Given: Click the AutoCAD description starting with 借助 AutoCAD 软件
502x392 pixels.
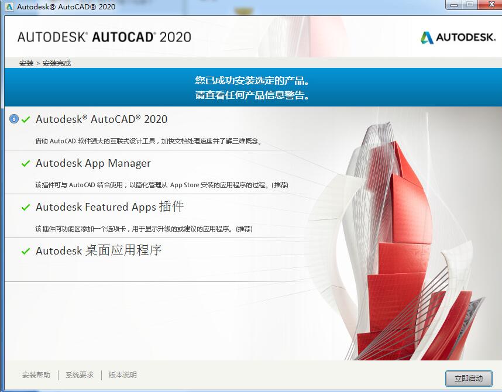Looking at the screenshot, I should 149,141.
